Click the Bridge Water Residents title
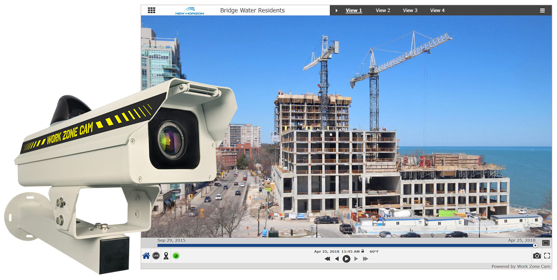The height and width of the screenshot is (280, 557). tap(252, 10)
